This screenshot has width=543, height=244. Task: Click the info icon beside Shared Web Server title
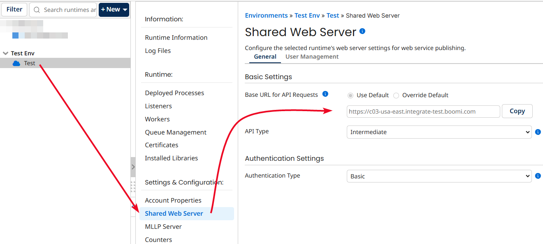click(362, 32)
